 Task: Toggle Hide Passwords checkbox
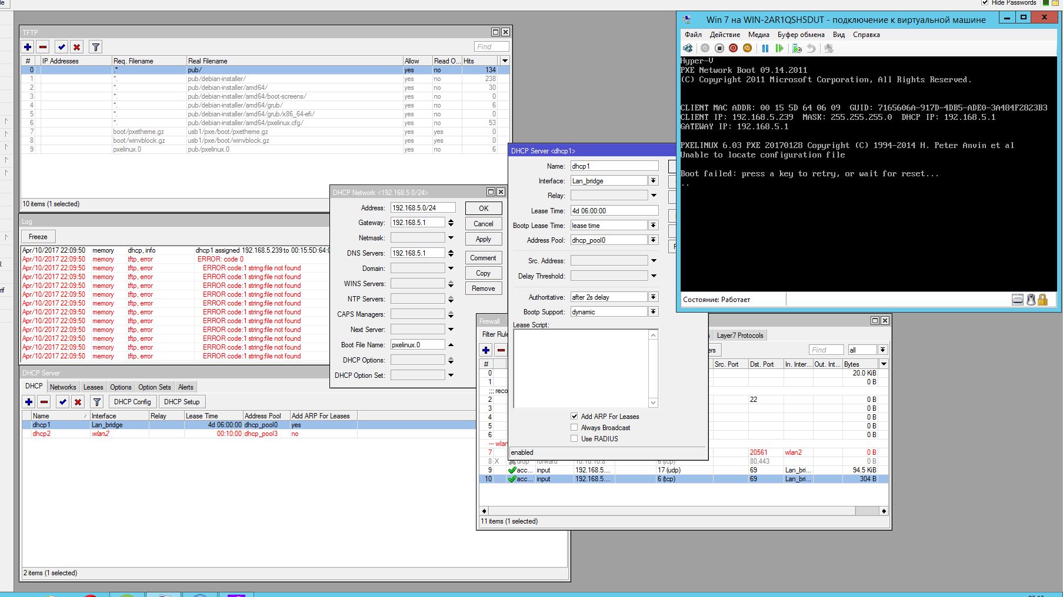tap(985, 3)
